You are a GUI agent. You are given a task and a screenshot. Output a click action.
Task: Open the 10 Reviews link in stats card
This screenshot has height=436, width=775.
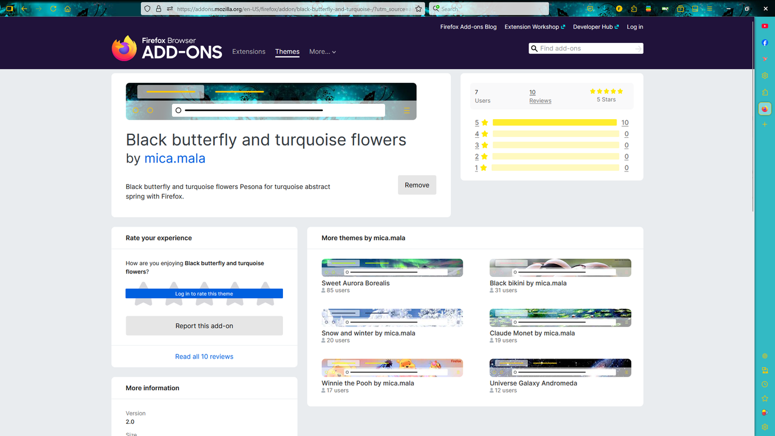[540, 96]
